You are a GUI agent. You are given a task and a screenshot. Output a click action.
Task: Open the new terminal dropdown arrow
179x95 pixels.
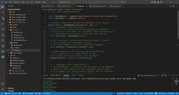click(x=160, y=75)
